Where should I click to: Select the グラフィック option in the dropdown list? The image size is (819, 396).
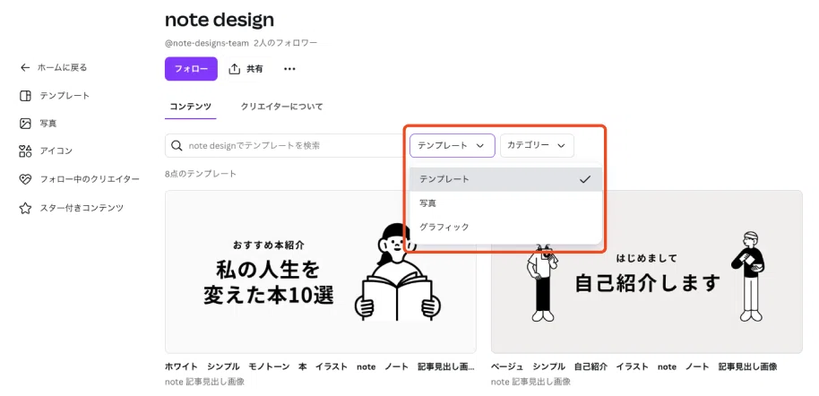coord(505,227)
